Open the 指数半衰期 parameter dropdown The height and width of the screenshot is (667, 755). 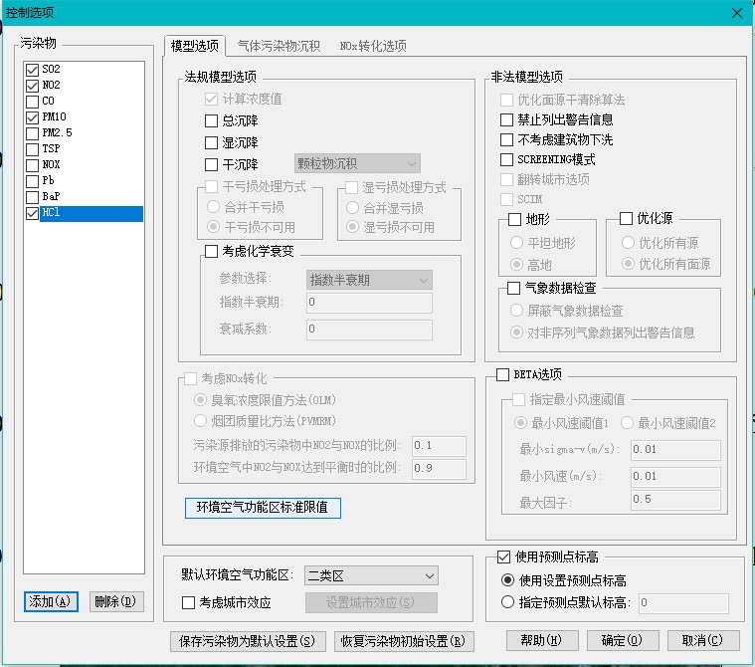coord(369,280)
